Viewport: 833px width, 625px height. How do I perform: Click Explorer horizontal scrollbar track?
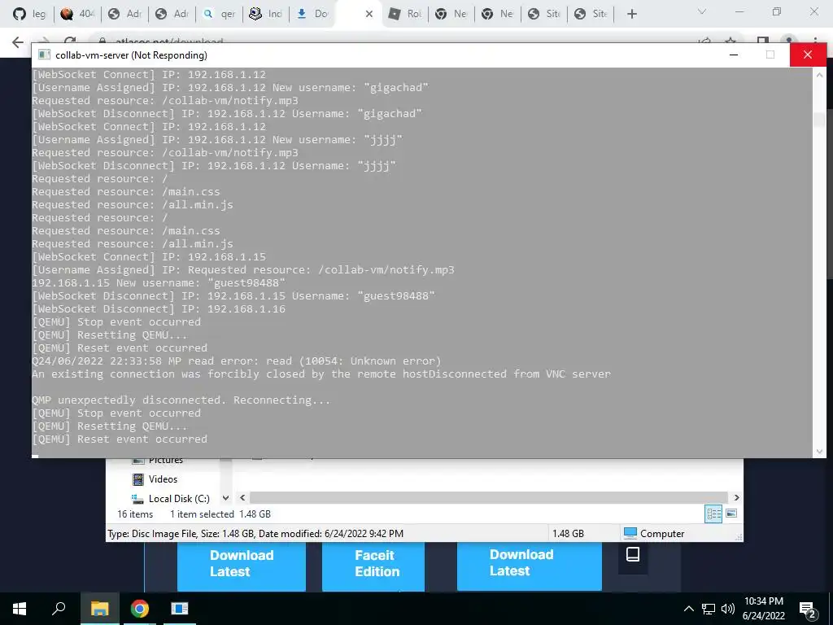(489, 498)
